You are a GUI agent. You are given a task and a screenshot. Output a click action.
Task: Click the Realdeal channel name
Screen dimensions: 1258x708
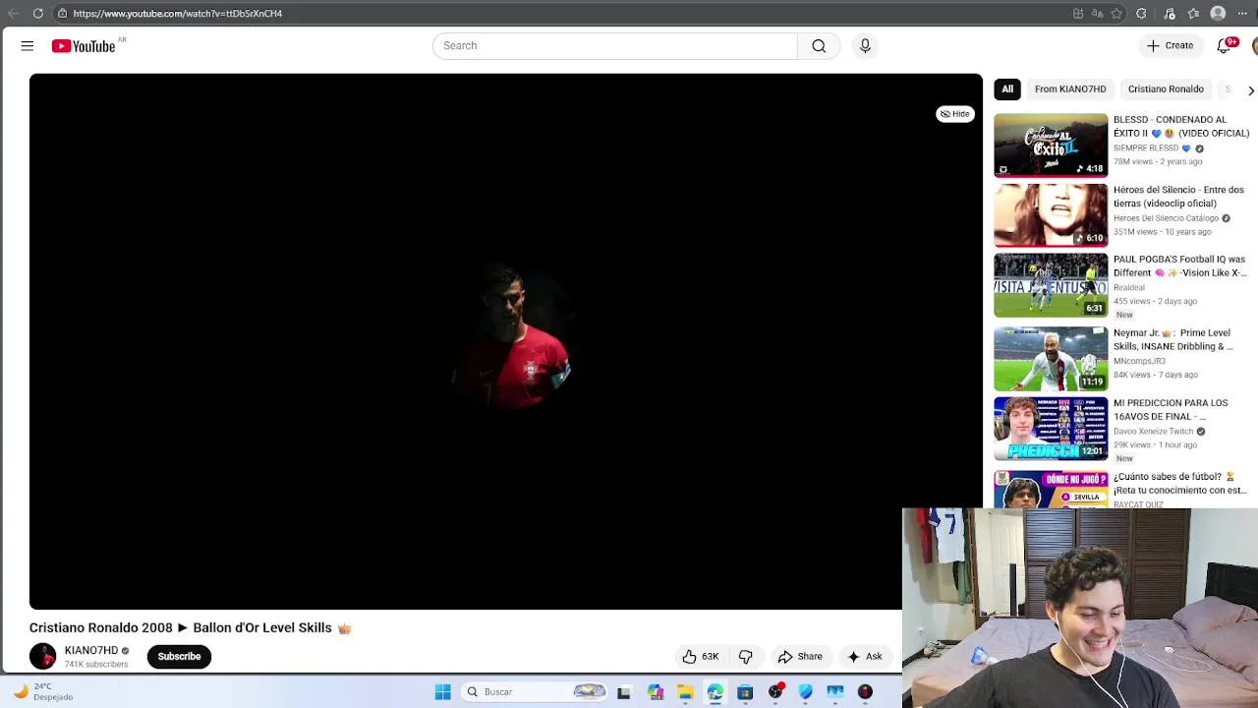click(x=1129, y=288)
